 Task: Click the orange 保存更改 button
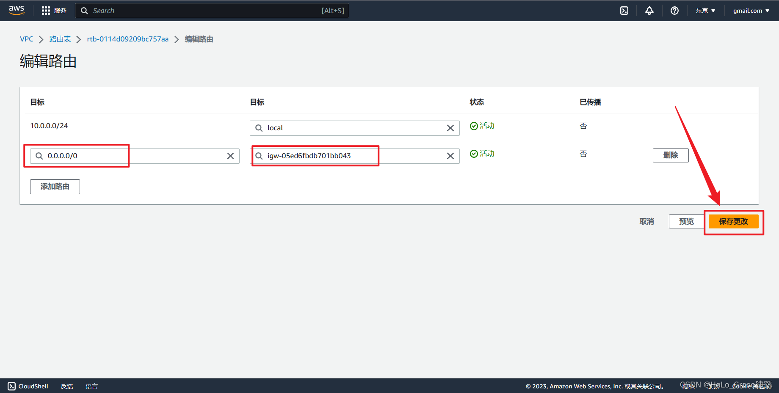click(733, 221)
